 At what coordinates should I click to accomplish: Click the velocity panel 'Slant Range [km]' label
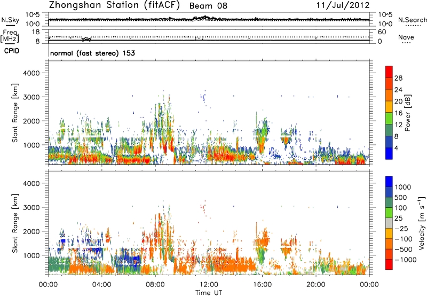click(x=15, y=223)
